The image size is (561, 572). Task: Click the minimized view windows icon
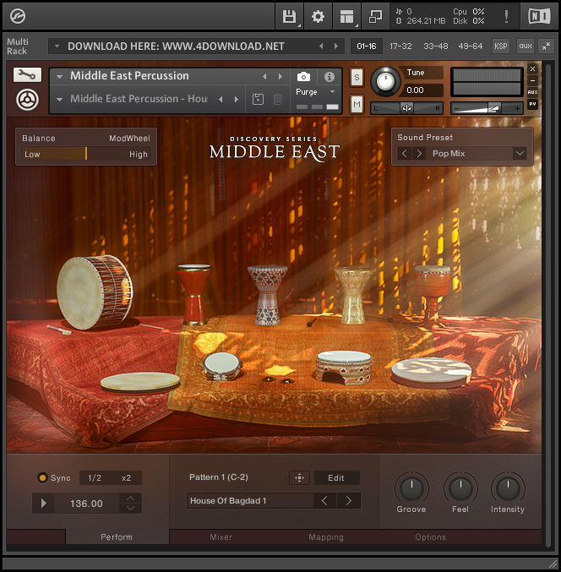pyautogui.click(x=375, y=16)
